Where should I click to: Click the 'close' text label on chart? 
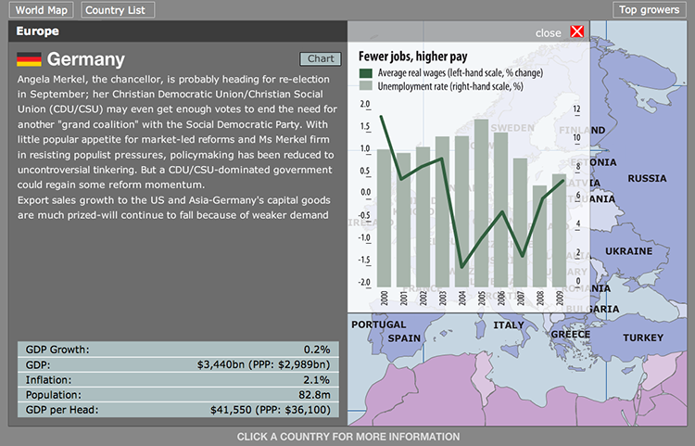click(x=548, y=32)
